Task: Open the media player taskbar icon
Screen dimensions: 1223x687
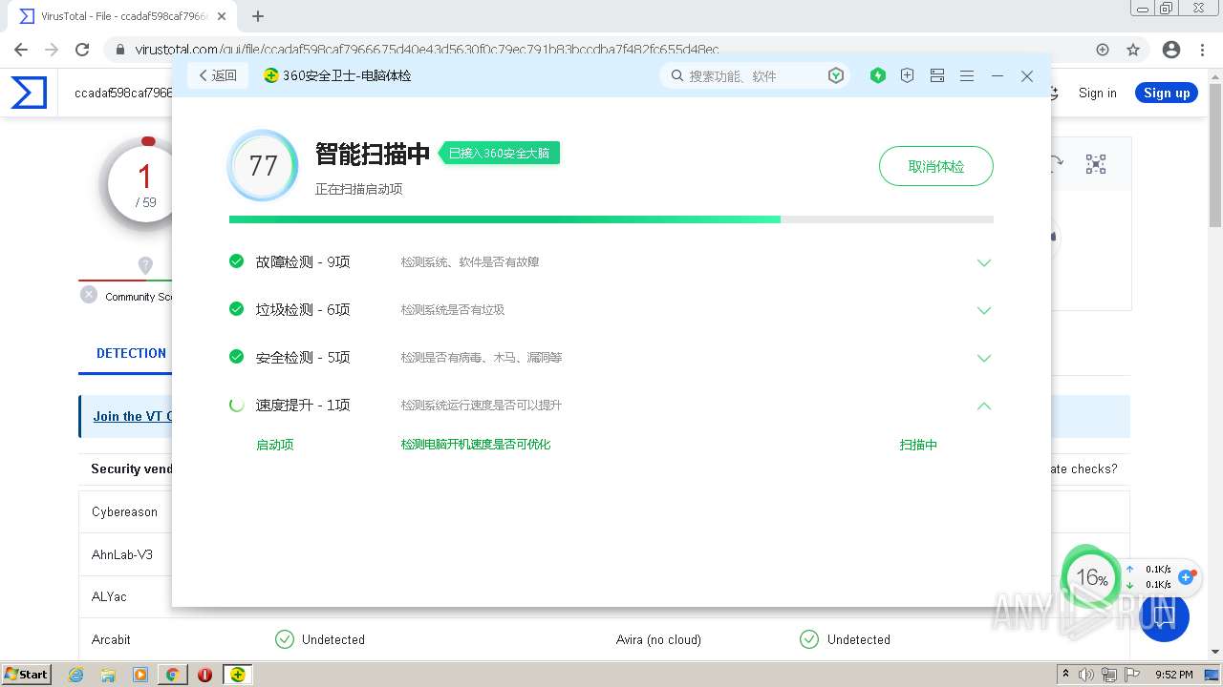Action: (140, 675)
